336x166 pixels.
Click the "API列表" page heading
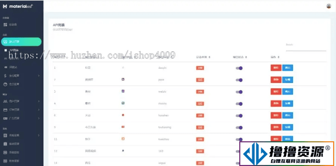click(59, 25)
